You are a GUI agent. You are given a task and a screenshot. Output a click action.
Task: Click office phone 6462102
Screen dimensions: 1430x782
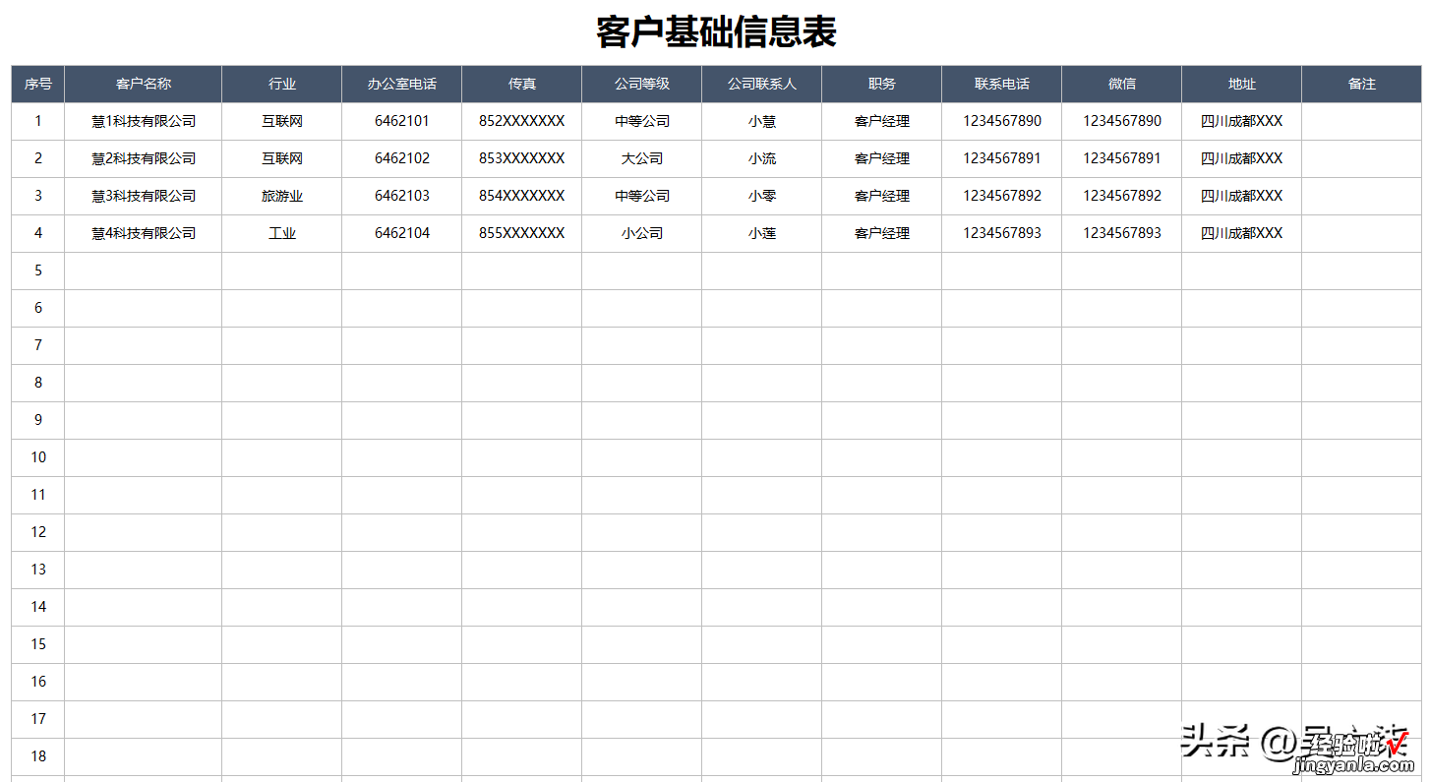(x=402, y=158)
